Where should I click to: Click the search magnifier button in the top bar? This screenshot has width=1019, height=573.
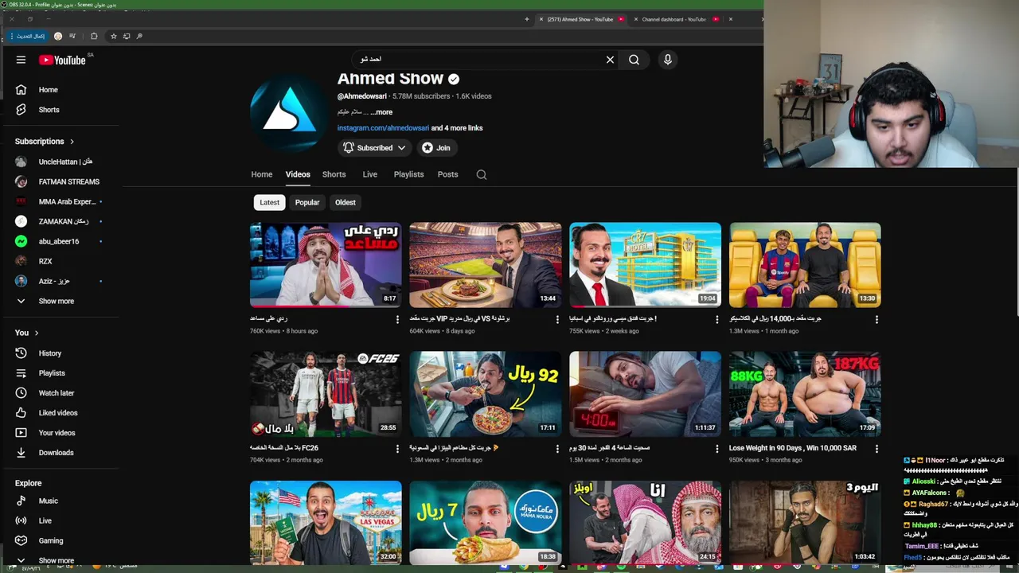coord(634,60)
